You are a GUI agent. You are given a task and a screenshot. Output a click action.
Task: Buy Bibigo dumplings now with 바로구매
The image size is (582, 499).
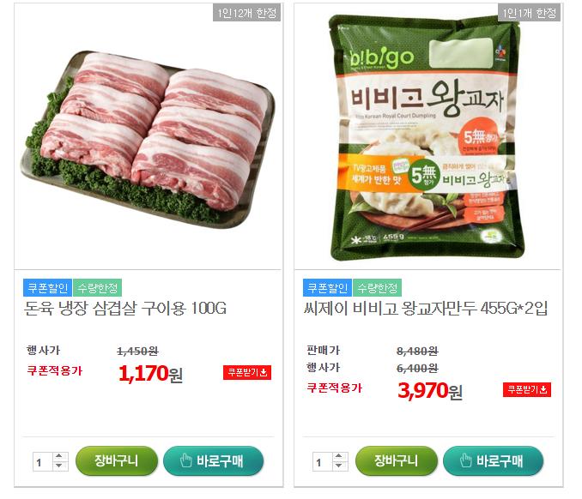coord(494,460)
